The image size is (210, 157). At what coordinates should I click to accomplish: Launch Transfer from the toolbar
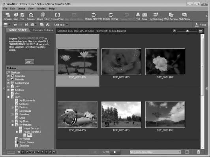click(x=31, y=17)
